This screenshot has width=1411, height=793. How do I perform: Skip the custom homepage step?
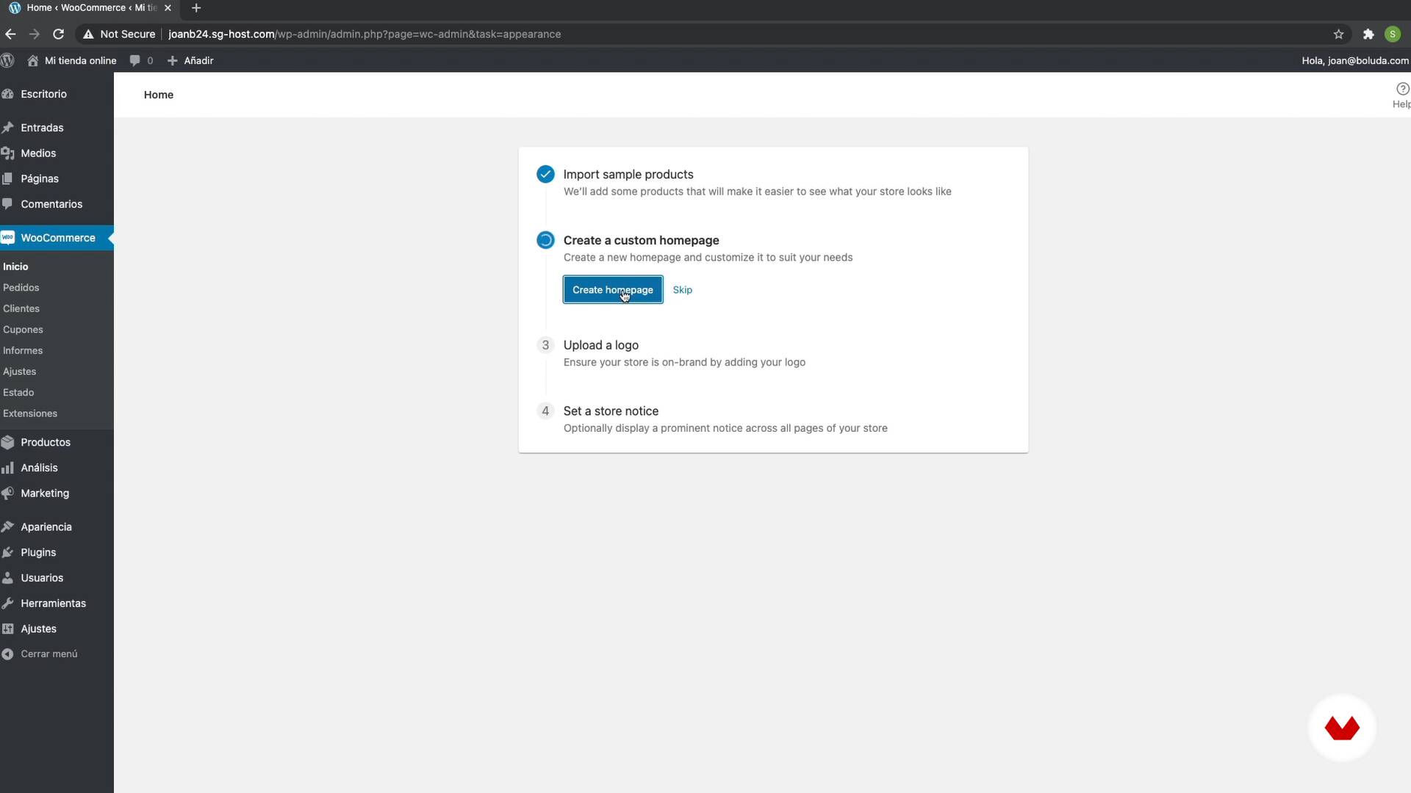point(682,289)
